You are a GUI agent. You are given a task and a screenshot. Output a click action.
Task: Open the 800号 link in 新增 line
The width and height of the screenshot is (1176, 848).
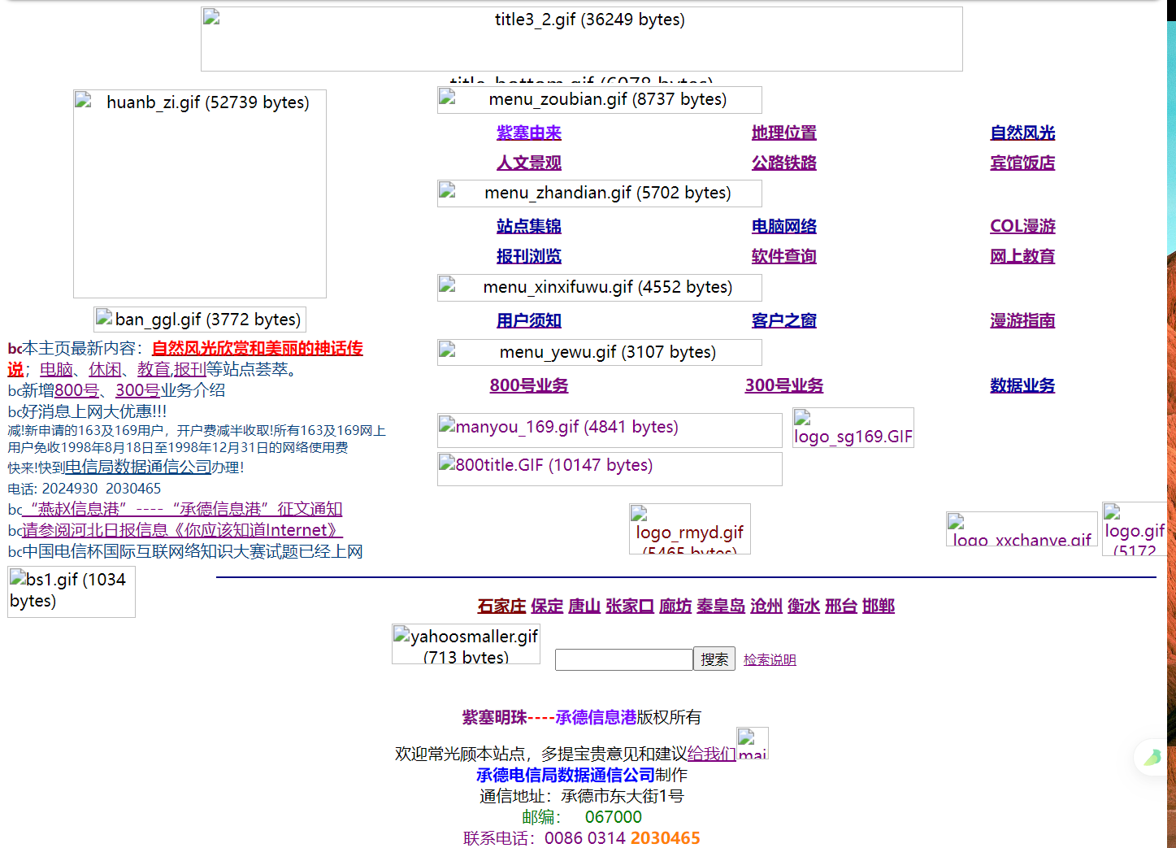(x=76, y=390)
